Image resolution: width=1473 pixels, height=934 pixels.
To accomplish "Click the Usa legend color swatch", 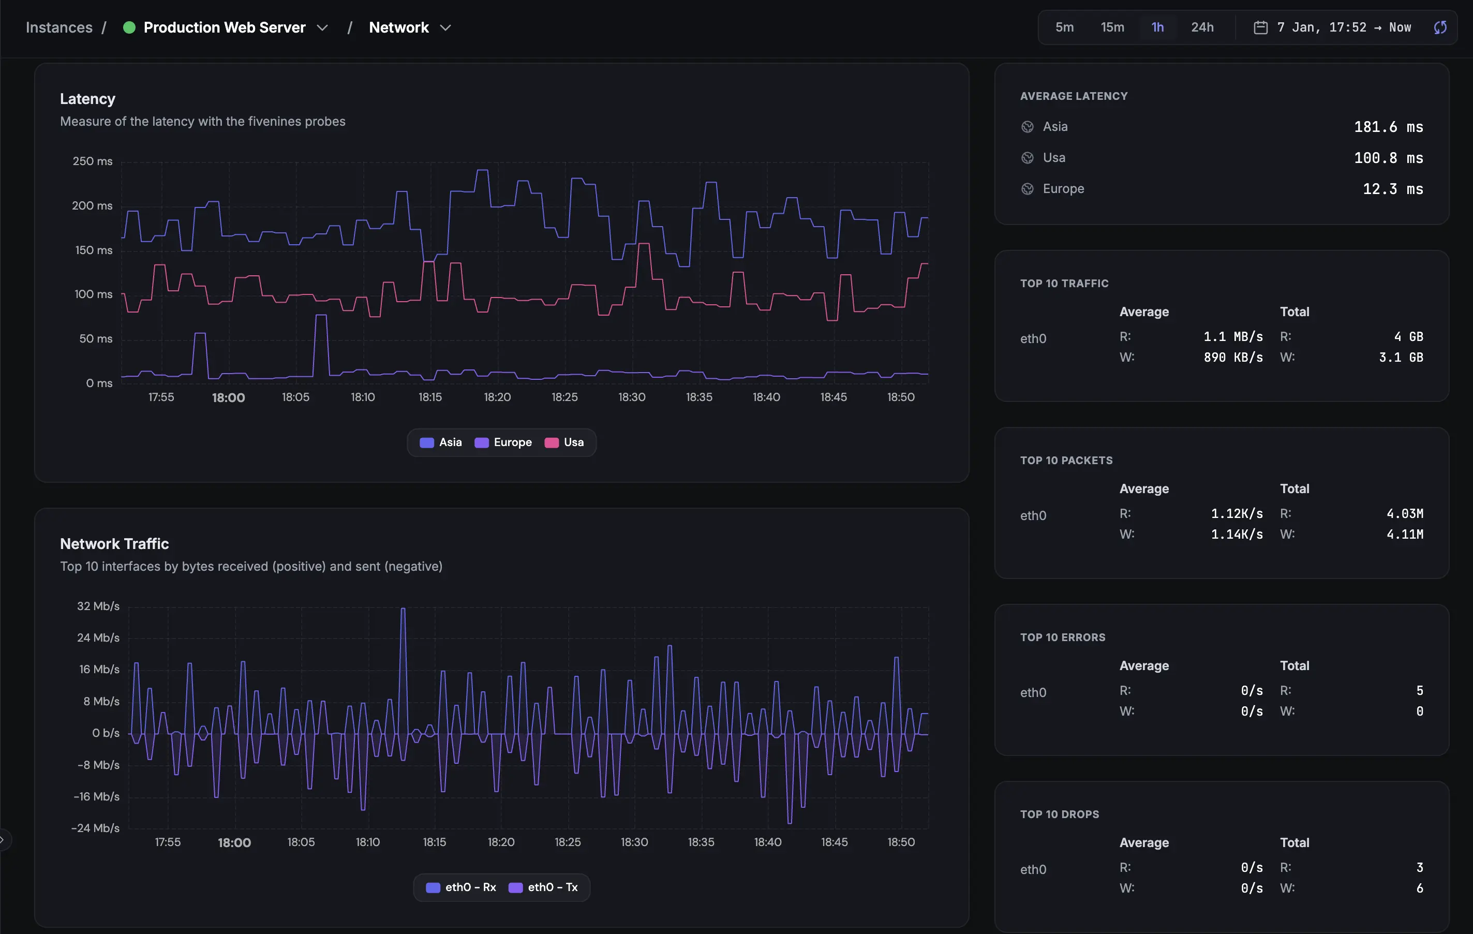I will (553, 442).
